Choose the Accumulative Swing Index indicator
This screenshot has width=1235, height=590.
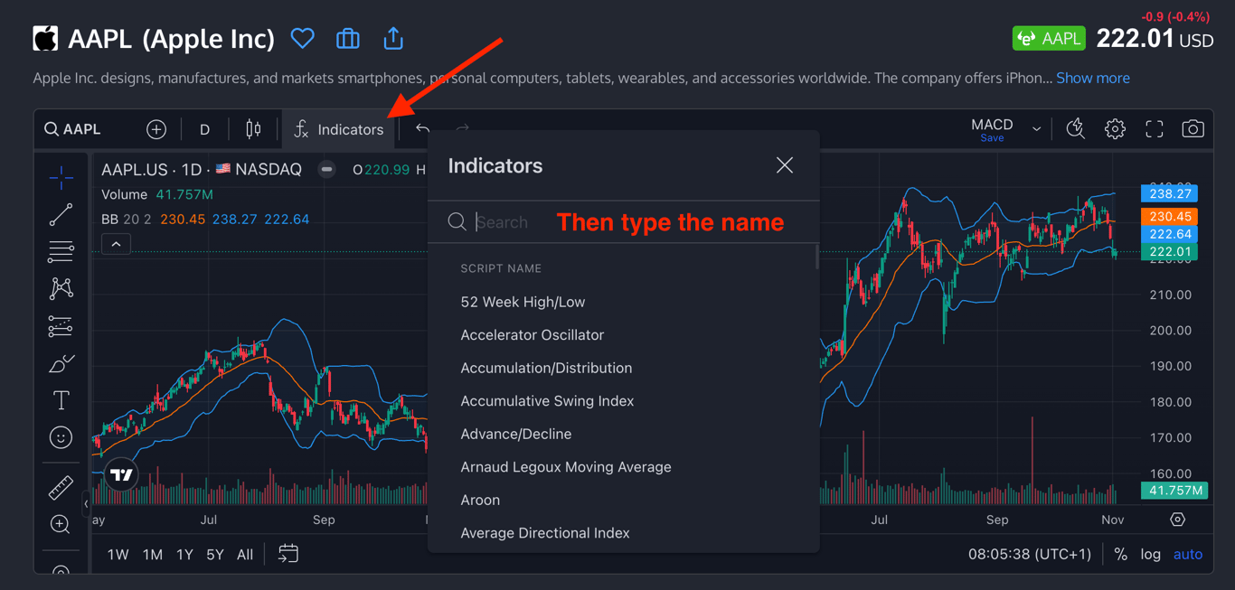547,401
